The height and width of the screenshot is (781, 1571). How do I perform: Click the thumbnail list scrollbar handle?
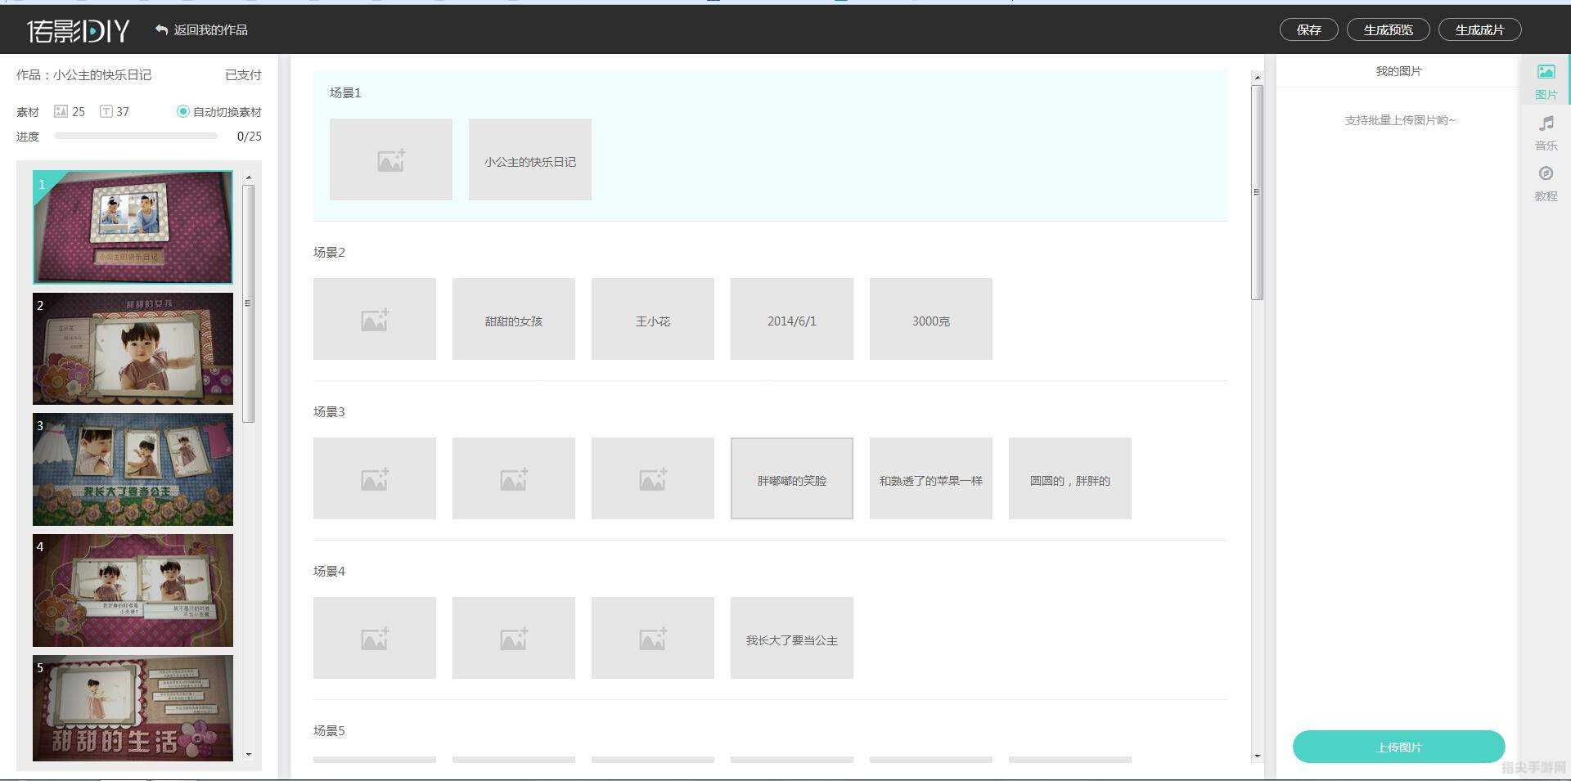[x=249, y=303]
